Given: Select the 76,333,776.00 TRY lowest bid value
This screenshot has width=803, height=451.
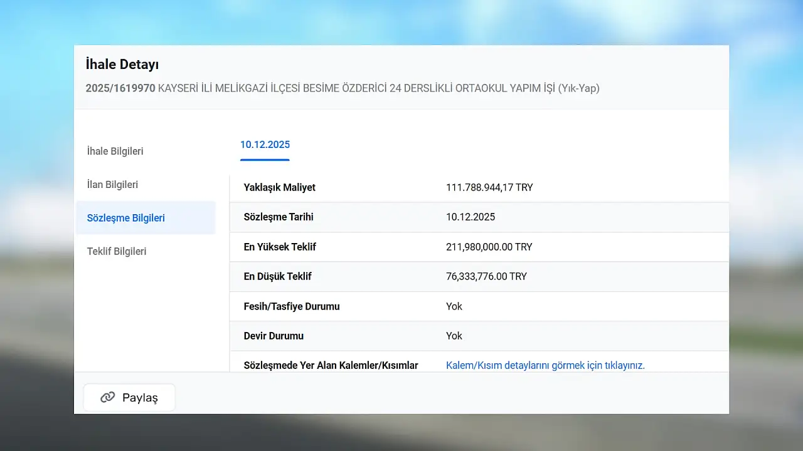Looking at the screenshot, I should [486, 276].
